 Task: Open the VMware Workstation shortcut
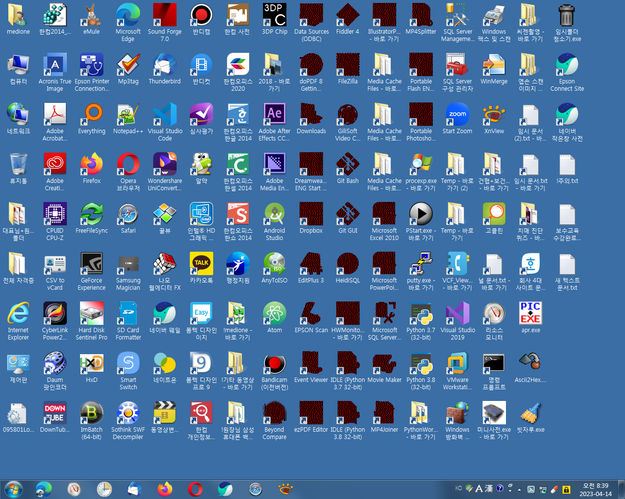(458, 371)
